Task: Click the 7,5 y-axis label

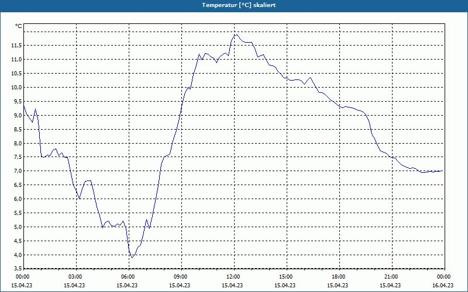Action: coord(18,157)
